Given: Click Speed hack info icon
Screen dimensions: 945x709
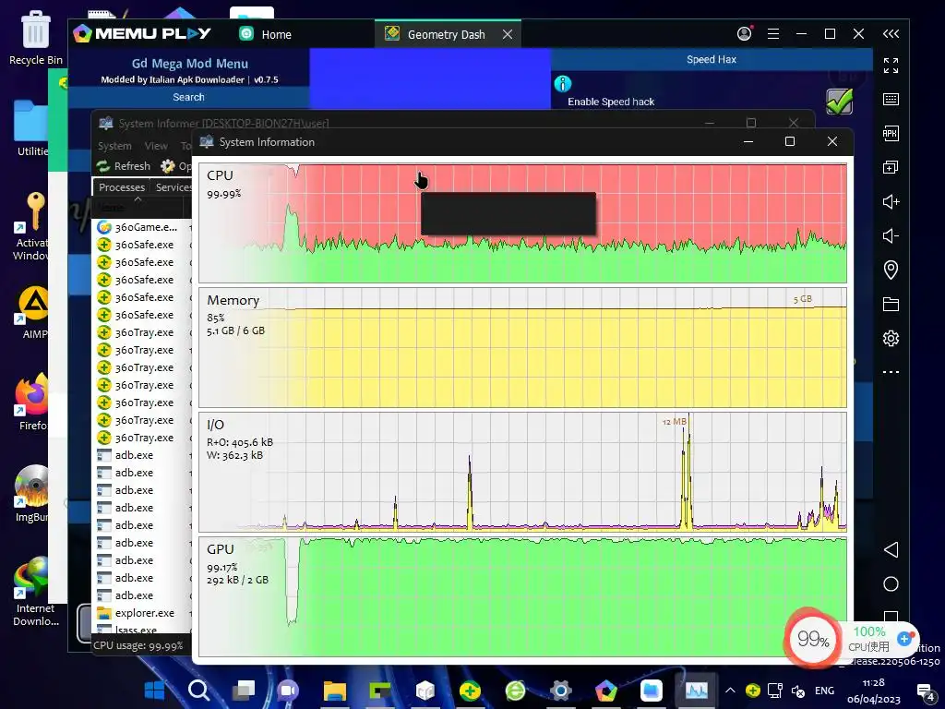Looking at the screenshot, I should point(562,83).
